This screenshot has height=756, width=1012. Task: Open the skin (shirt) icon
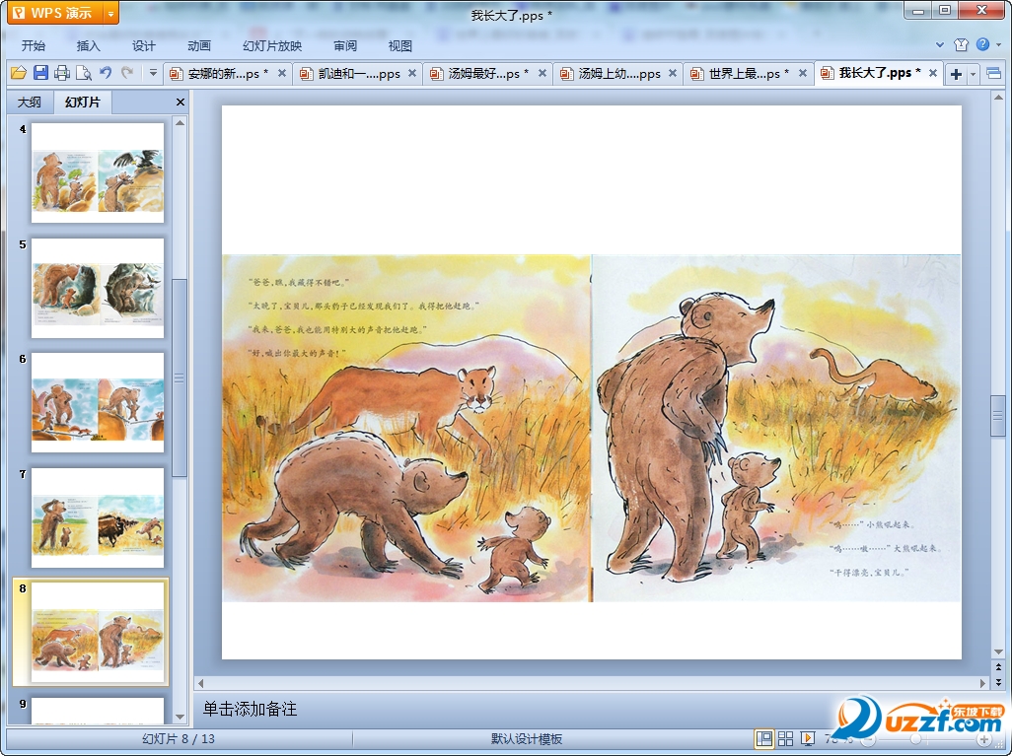click(x=961, y=44)
